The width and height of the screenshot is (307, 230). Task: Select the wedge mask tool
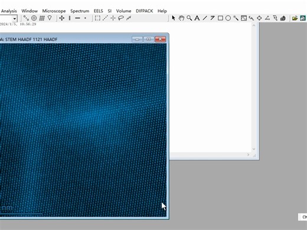pyautogui.click(x=50, y=18)
